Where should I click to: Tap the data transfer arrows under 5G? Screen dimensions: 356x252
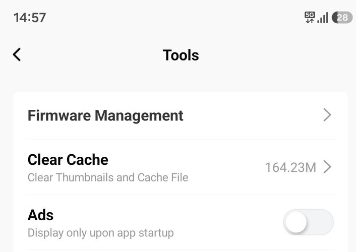(x=310, y=21)
